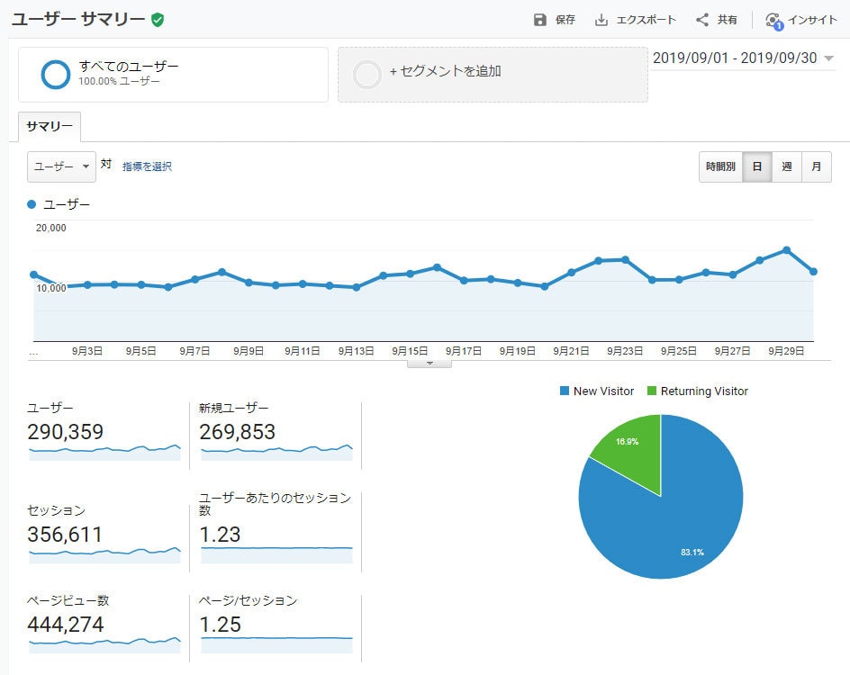Viewport: 850px width, 675px height.
Task: Click the 20,000 y-axis label
Action: [51, 228]
